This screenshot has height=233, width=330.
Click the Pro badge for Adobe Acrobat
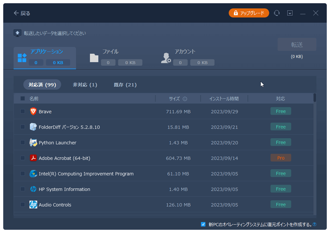coord(281,158)
